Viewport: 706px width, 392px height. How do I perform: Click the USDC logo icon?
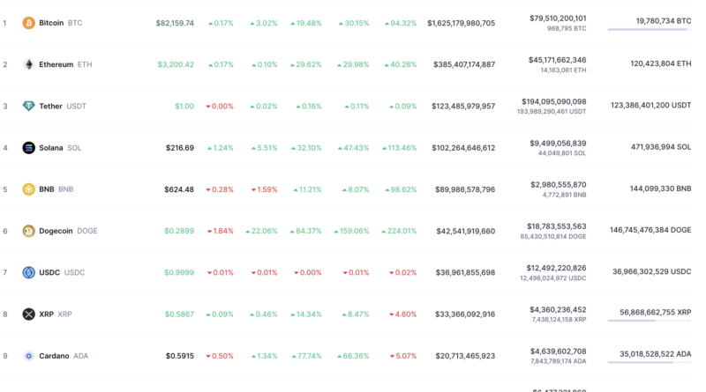[28, 273]
